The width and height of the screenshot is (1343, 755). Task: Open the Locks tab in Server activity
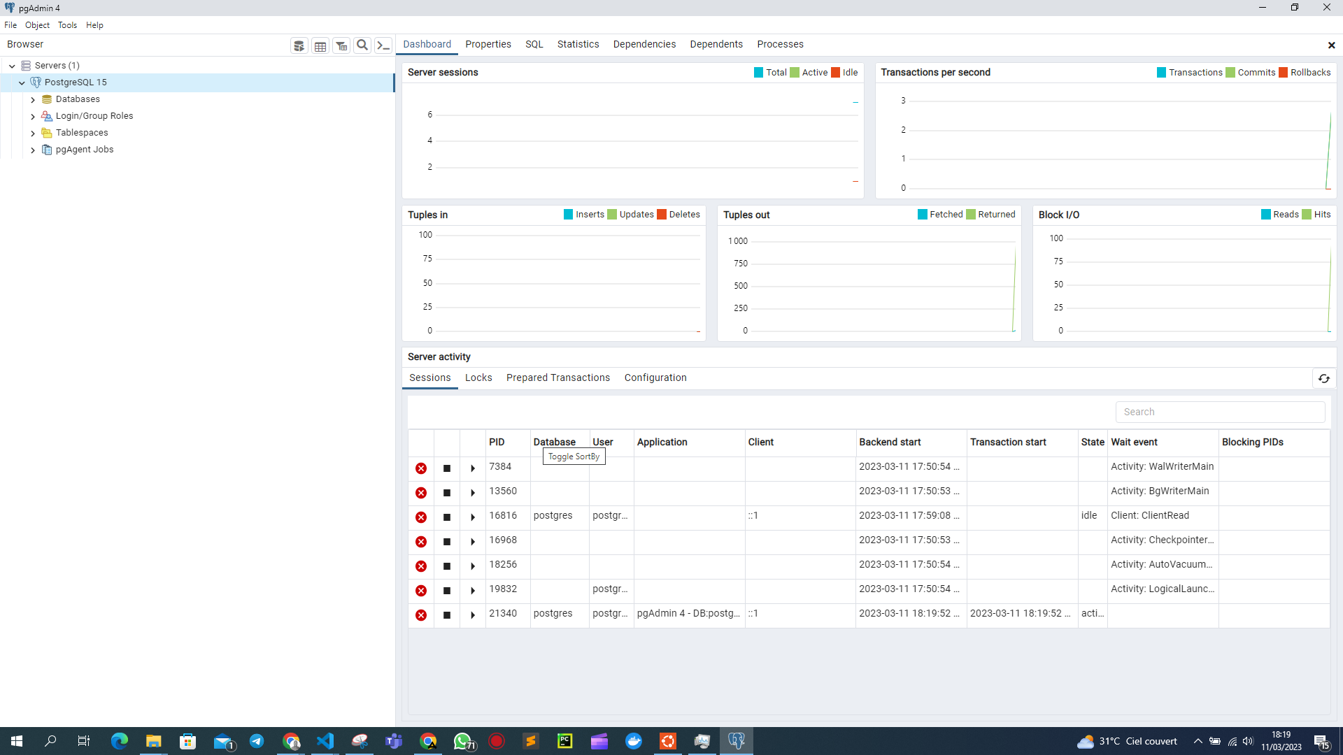coord(478,377)
